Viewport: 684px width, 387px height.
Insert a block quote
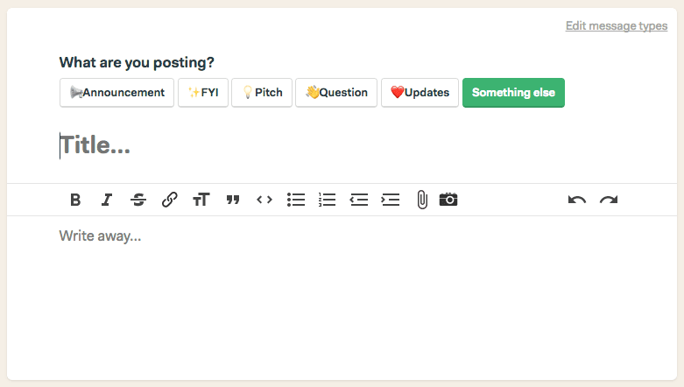click(233, 200)
